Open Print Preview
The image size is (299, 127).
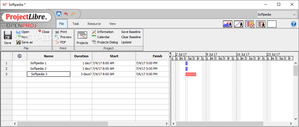coord(63,37)
